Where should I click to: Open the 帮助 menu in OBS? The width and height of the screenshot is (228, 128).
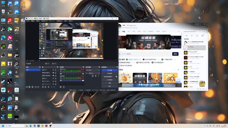tap(71, 21)
